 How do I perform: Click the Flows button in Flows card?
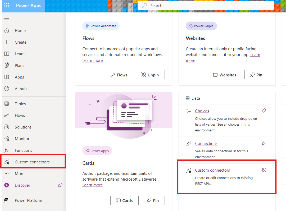click(119, 75)
